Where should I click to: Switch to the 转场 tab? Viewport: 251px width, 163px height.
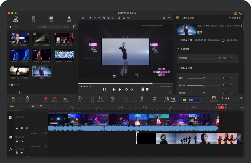tap(33, 19)
